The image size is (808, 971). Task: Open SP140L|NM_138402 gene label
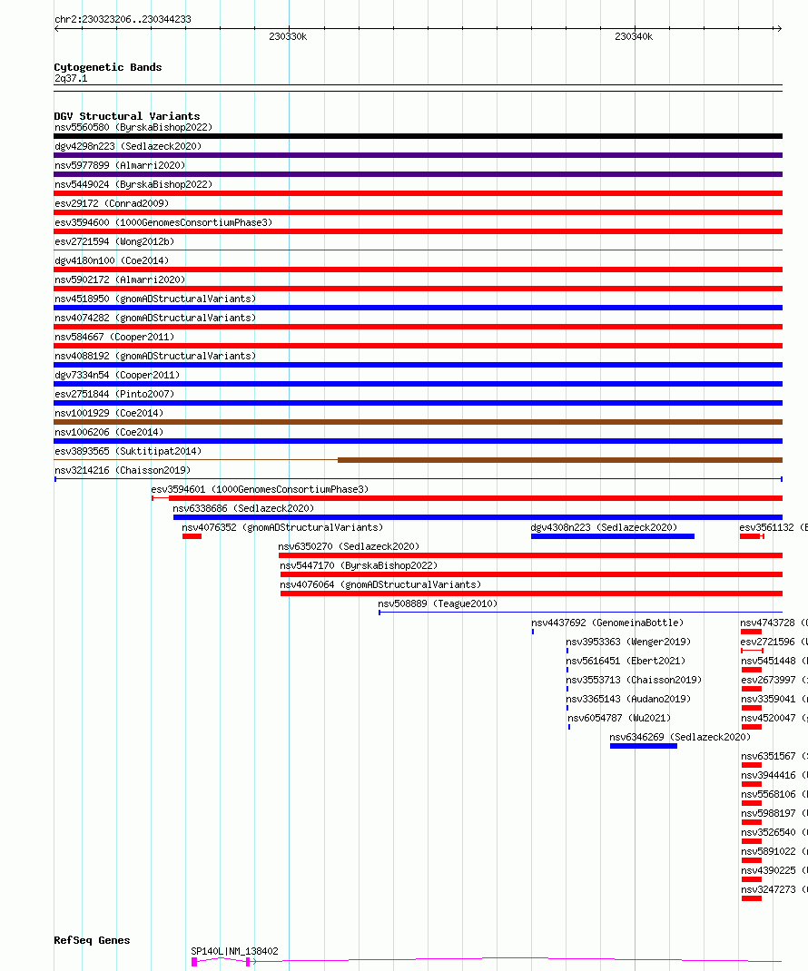[235, 951]
